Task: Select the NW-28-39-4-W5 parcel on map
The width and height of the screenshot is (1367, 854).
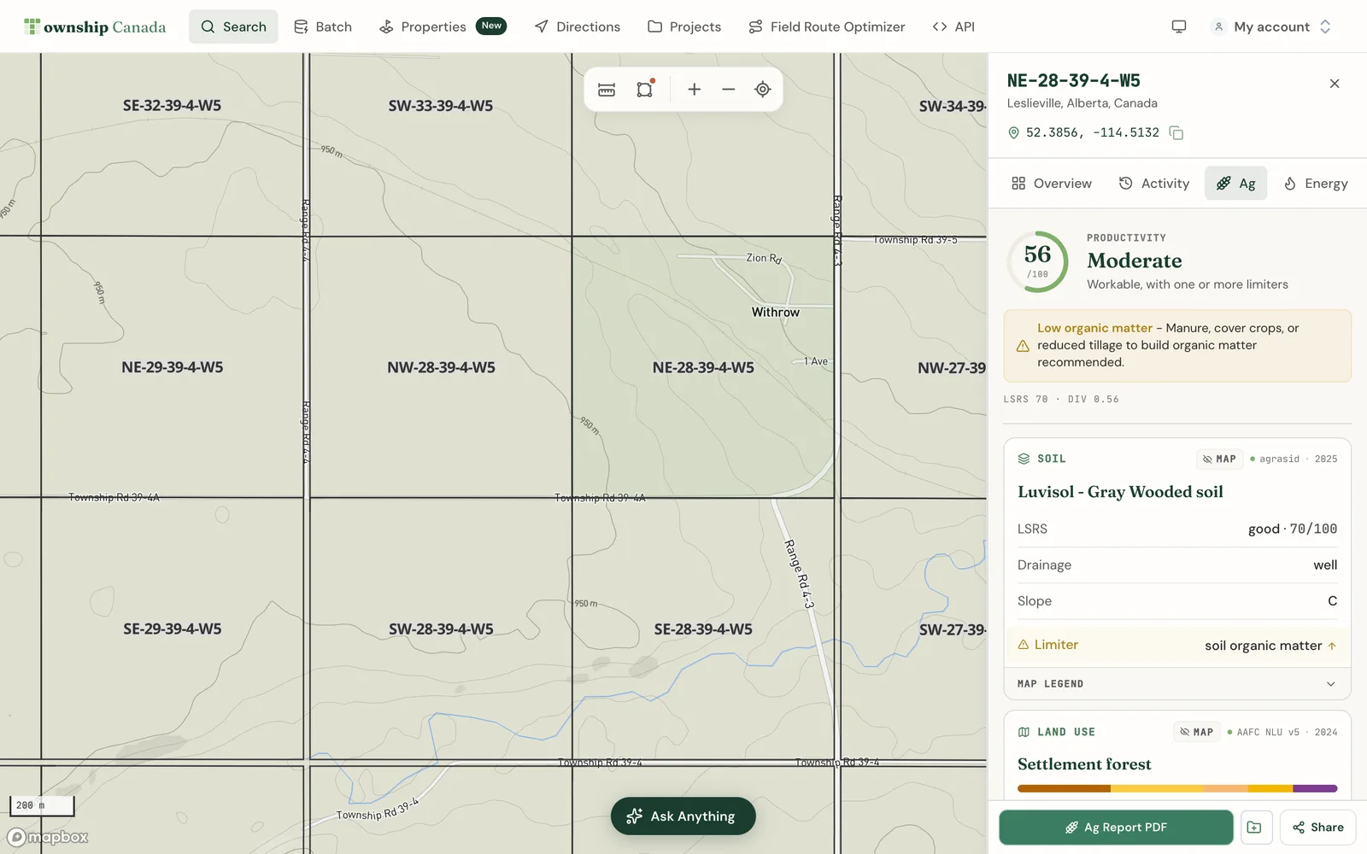Action: point(441,368)
